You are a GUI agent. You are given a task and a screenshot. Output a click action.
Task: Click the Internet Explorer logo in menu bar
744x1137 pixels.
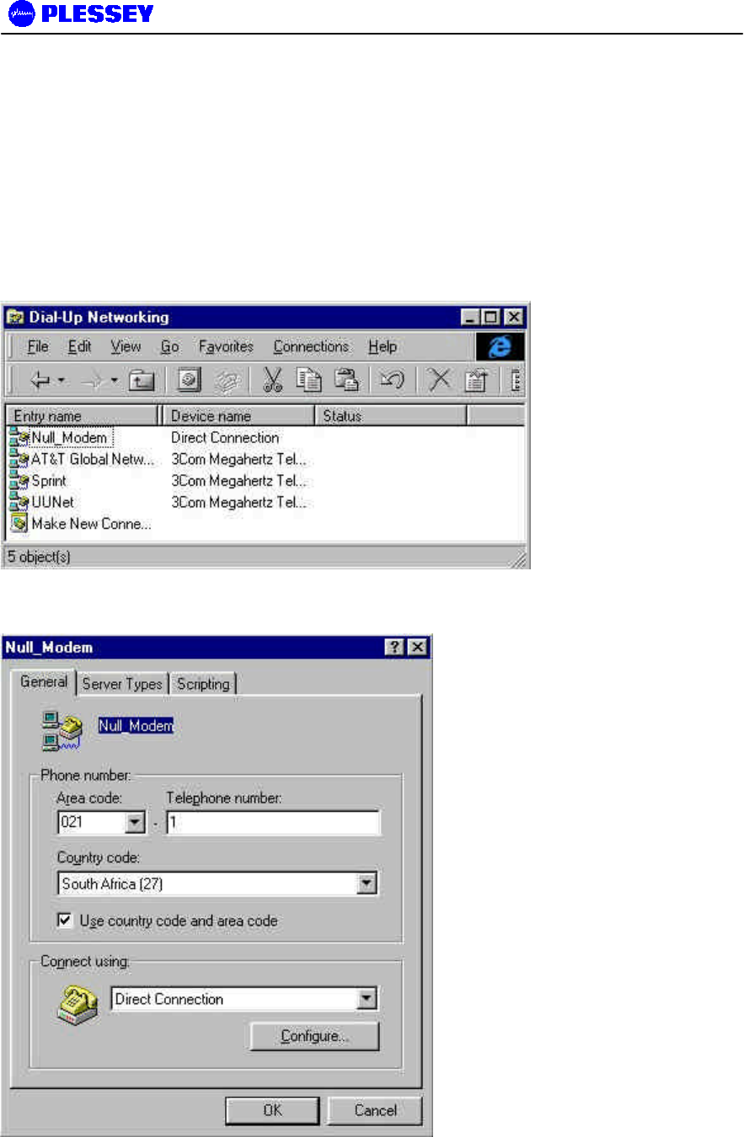500,346
